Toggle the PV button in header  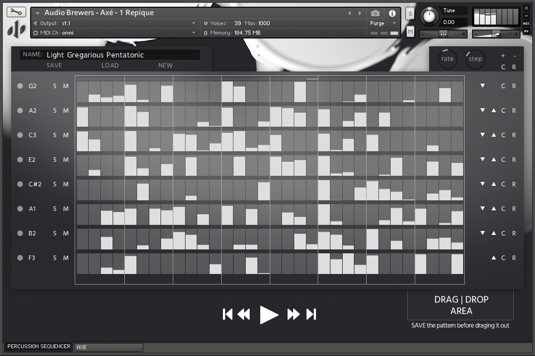pos(527,31)
